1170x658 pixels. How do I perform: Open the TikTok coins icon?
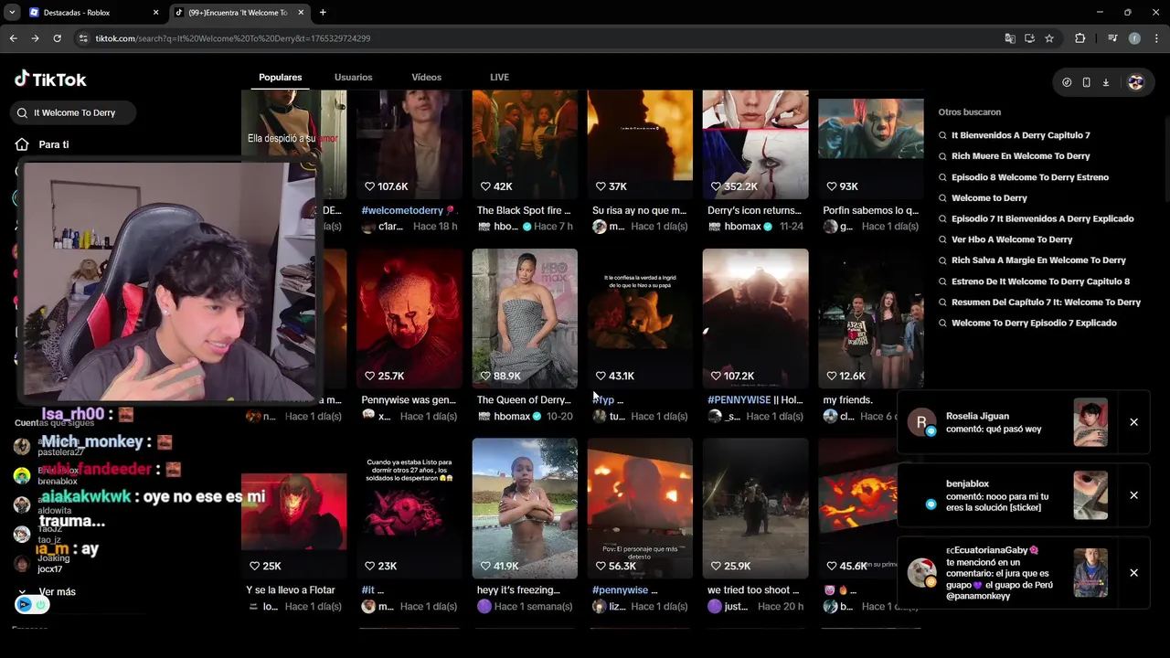[1067, 82]
